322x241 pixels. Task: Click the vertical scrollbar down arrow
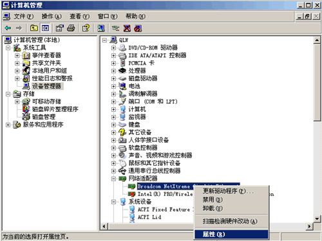pos(317,219)
